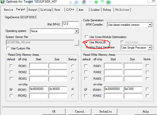Toggle the Use MicroLIB checkbox
Image resolution: width=157 pixels, height=115 pixels.
86,42
